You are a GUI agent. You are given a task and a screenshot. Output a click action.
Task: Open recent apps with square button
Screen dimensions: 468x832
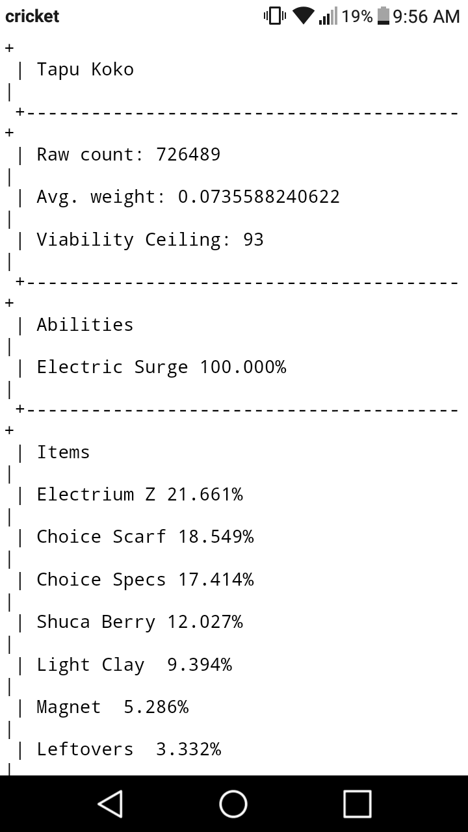(357, 803)
